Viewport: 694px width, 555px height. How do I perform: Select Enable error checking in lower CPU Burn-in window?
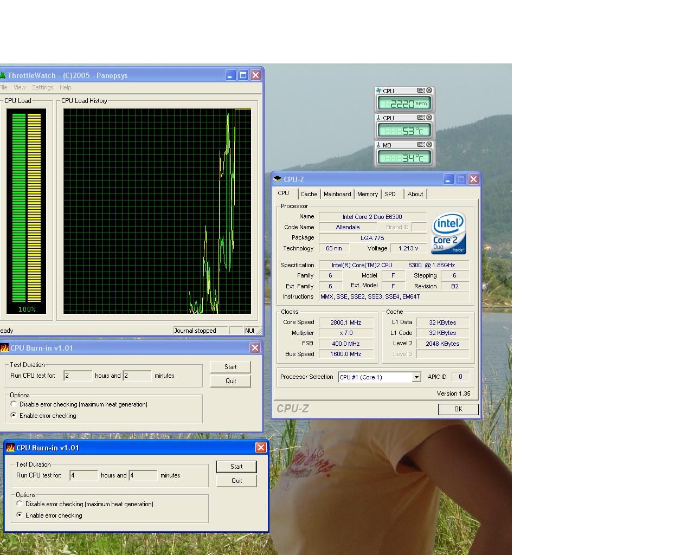(20, 515)
